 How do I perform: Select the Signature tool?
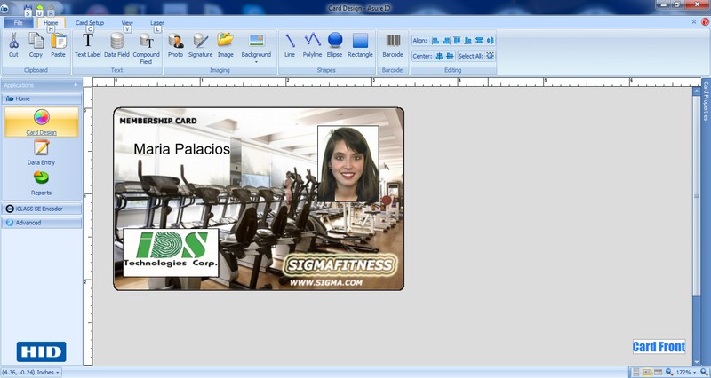pos(201,45)
